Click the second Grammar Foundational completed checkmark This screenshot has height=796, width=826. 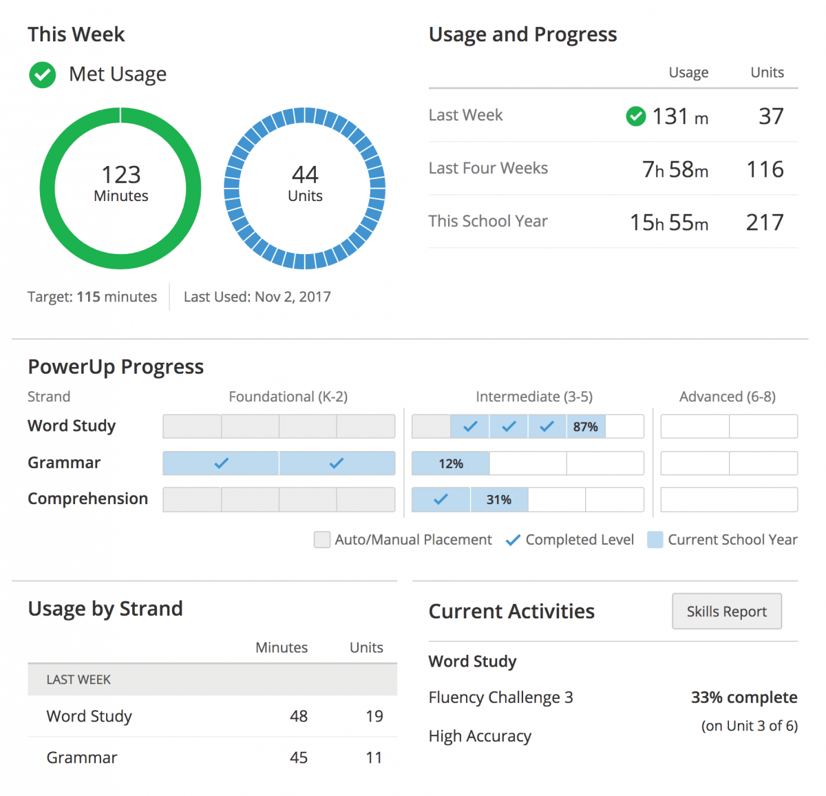click(x=337, y=463)
